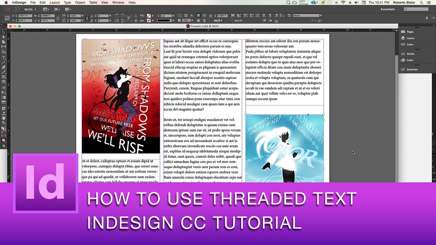Select the Pen tool

pos(4,67)
